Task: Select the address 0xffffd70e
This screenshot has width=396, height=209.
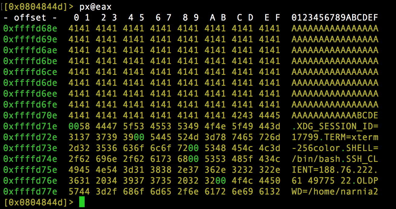Action: click(30, 115)
